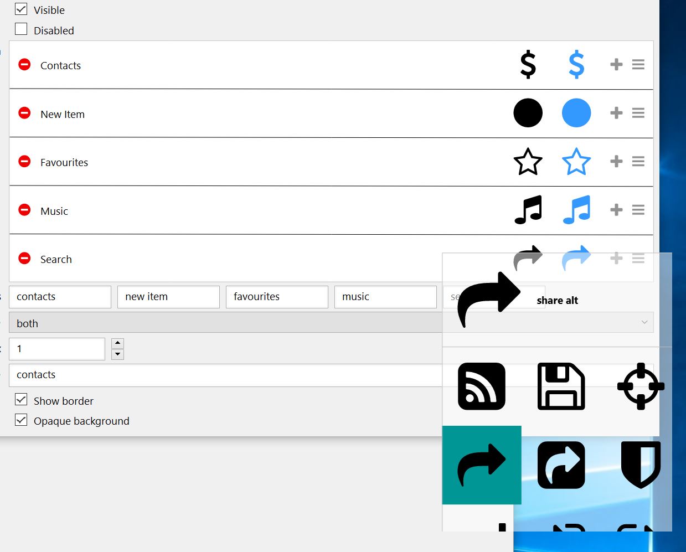Select the RSS feed icon in picker
Screen dimensions: 686x552
tap(481, 386)
